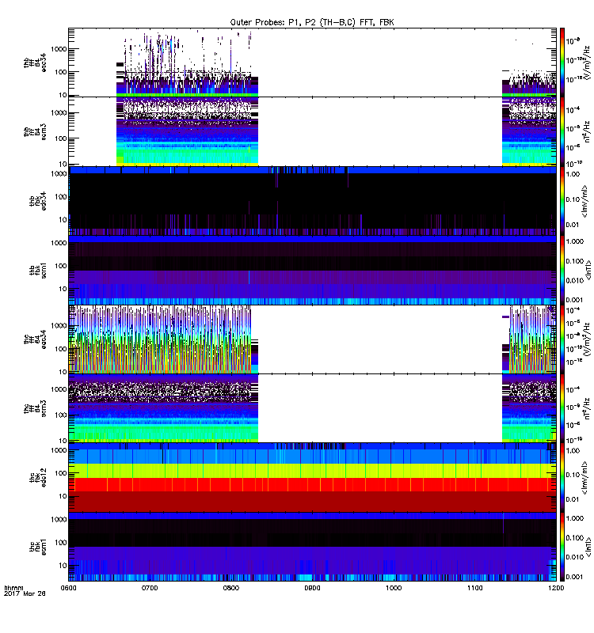Click the 'thb fbk edc34' panel label
Viewport: 594px width, 633px height.
point(37,201)
